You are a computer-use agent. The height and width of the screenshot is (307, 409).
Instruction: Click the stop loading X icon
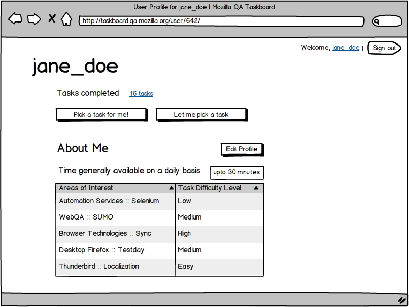pyautogui.click(x=52, y=18)
